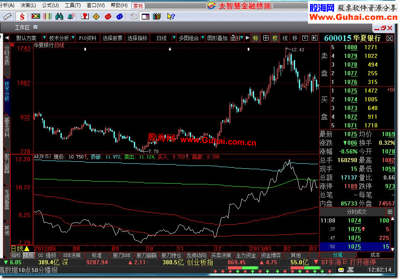Click the highlighted :52 tick row
This screenshot has width=400, height=280.
click(x=355, y=246)
